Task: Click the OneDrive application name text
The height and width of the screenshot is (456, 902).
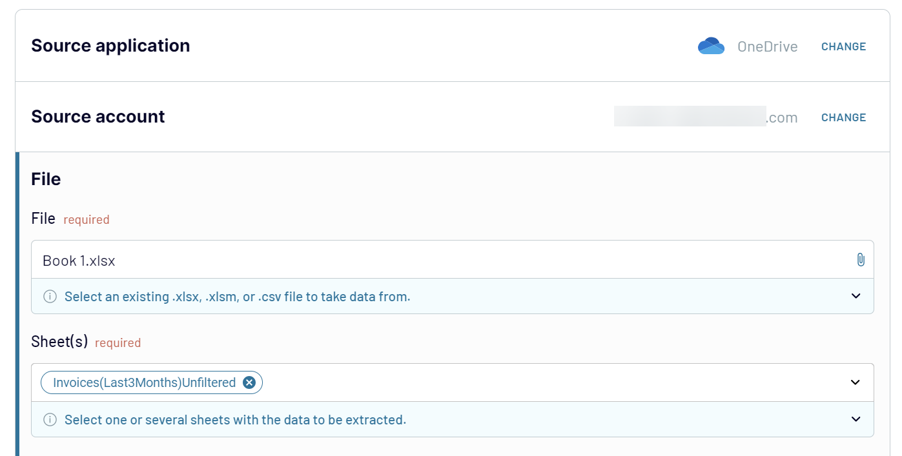Action: (x=767, y=46)
